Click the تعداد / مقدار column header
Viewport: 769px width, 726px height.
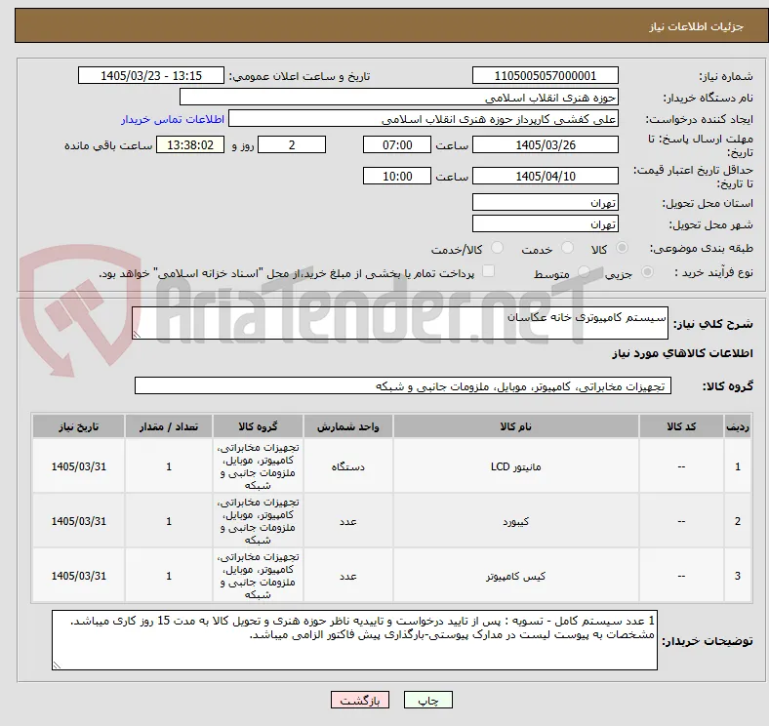pyautogui.click(x=169, y=426)
